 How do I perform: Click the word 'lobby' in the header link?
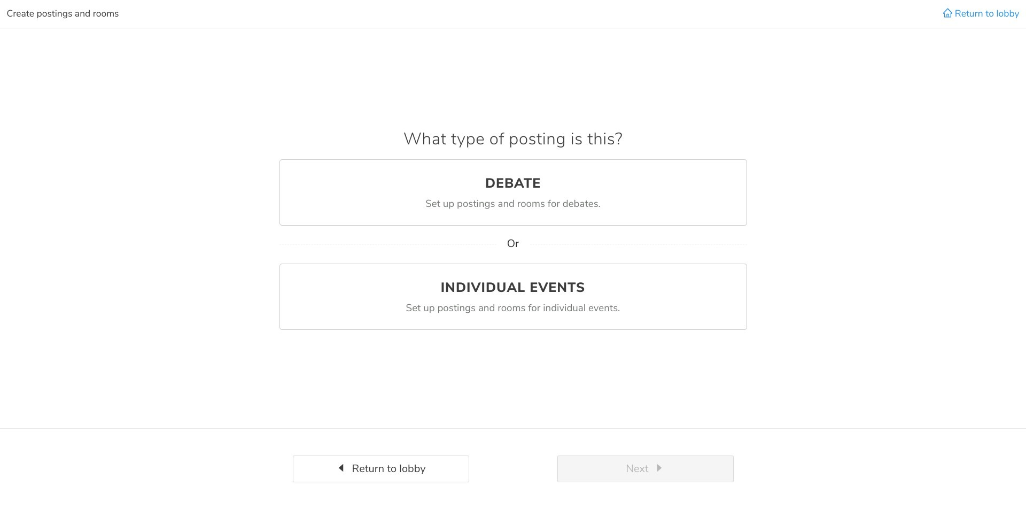coord(1007,13)
